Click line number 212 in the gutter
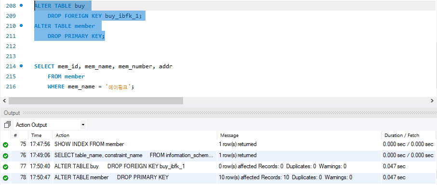 [x=11, y=46]
